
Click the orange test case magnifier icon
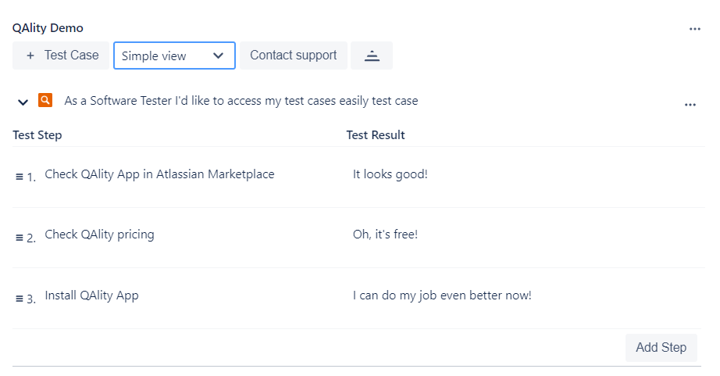coord(45,100)
